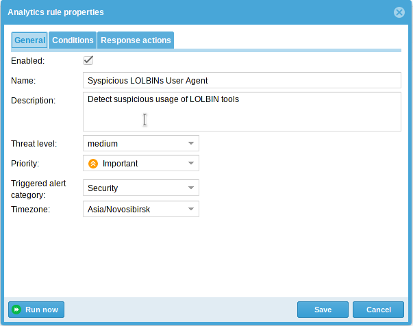The width and height of the screenshot is (413, 326).
Task: Click inside the Description text area
Action: point(242,112)
